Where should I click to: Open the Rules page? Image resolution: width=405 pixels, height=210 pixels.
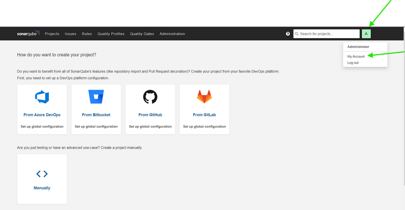pyautogui.click(x=87, y=34)
